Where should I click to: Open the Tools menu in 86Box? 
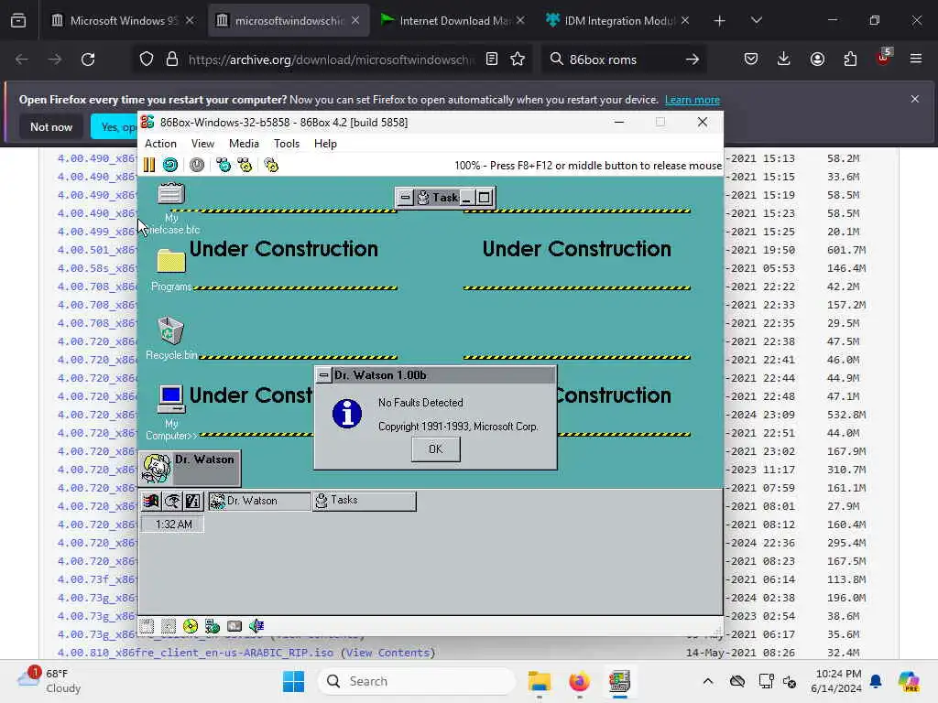pos(287,144)
